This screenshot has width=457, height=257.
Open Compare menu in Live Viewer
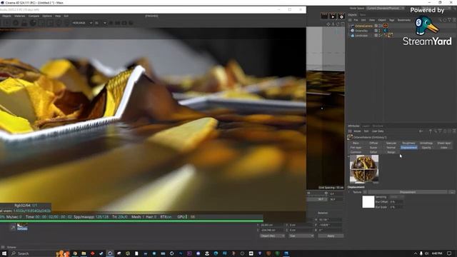[x=34, y=16]
